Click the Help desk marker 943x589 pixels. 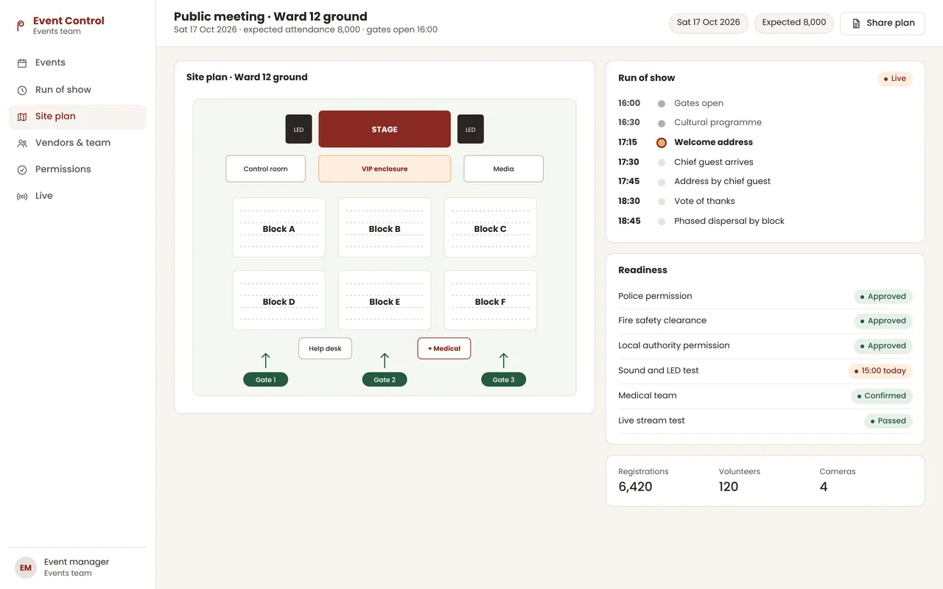pyautogui.click(x=325, y=348)
